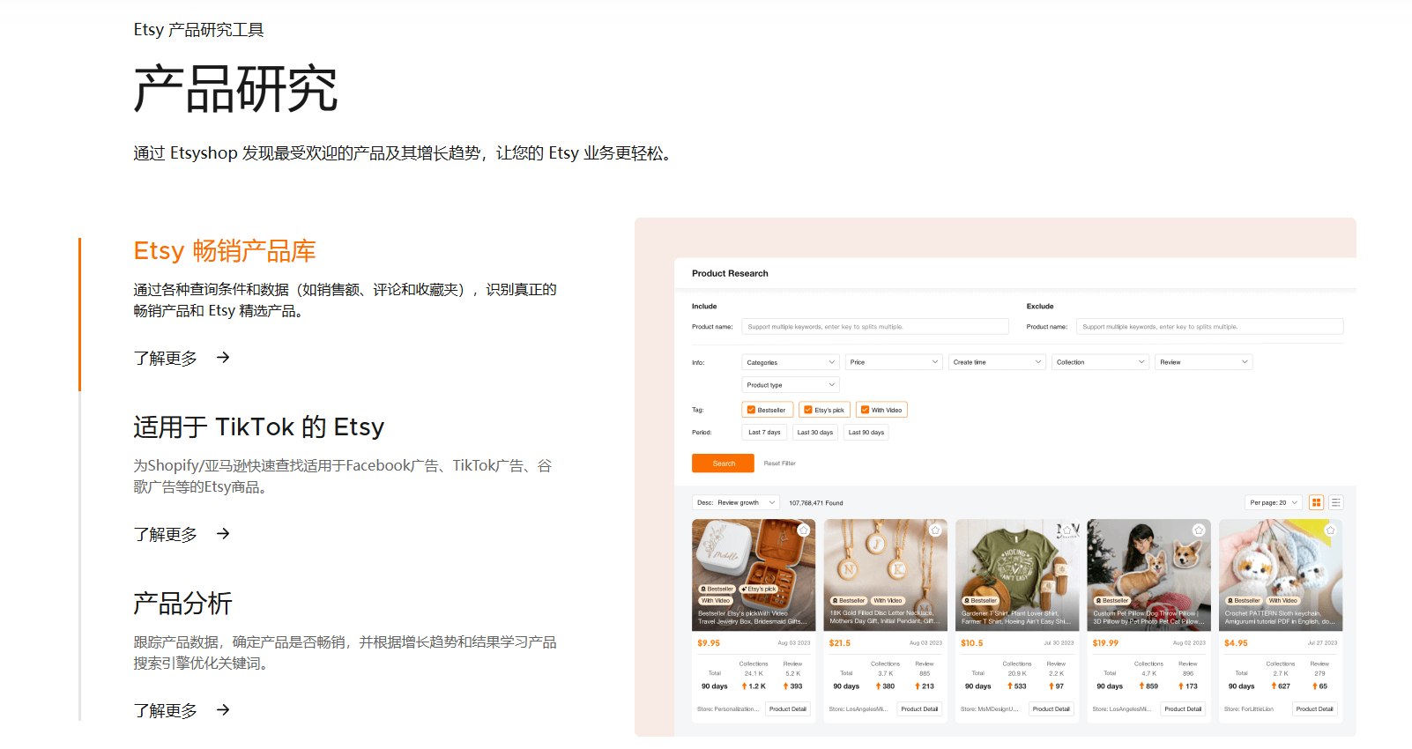Open the Create time dropdown

coord(998,362)
